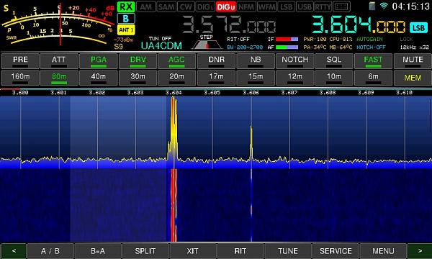Select SAM mode
The width and height of the screenshot is (432, 259).
click(x=166, y=7)
